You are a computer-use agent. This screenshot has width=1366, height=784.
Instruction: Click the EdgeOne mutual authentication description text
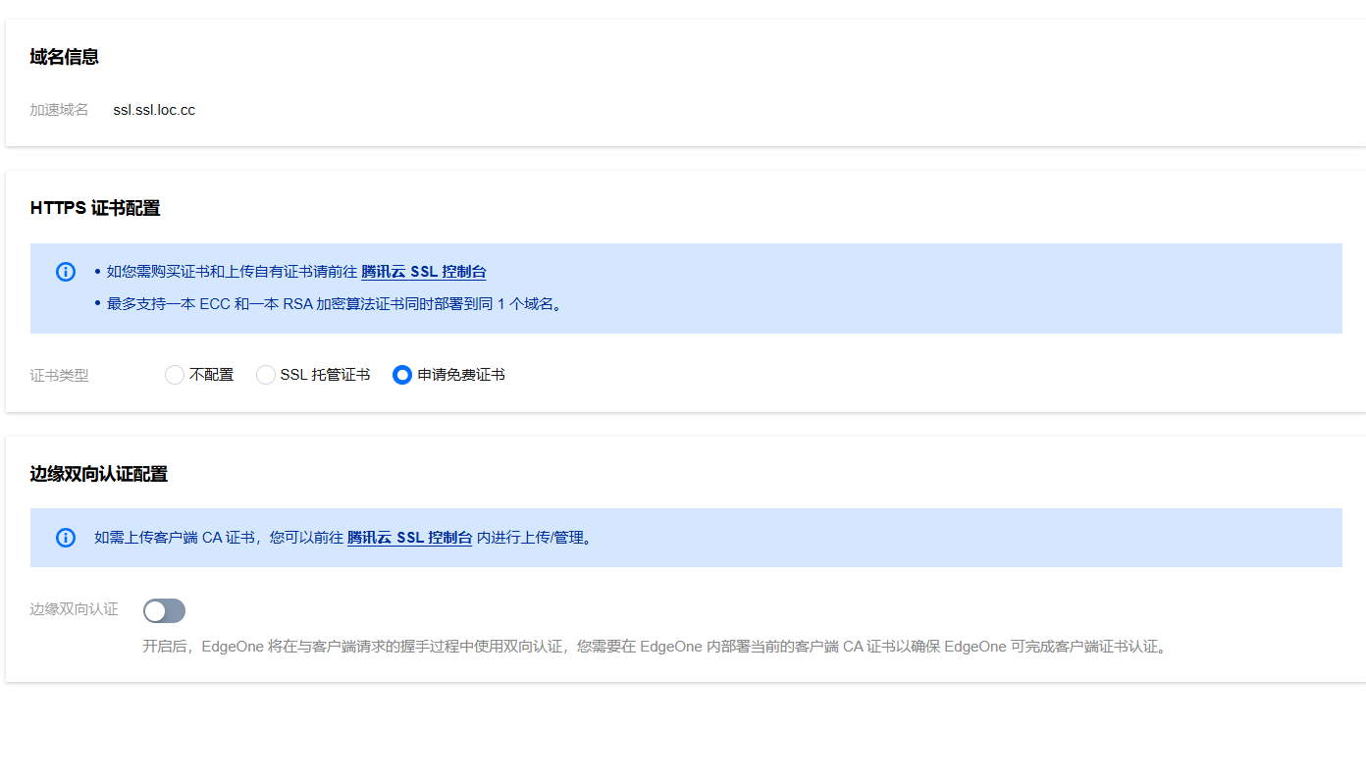click(x=656, y=647)
